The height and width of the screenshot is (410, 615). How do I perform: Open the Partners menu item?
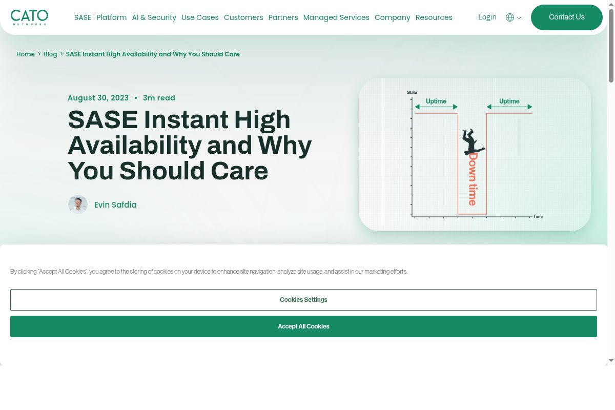coord(283,17)
